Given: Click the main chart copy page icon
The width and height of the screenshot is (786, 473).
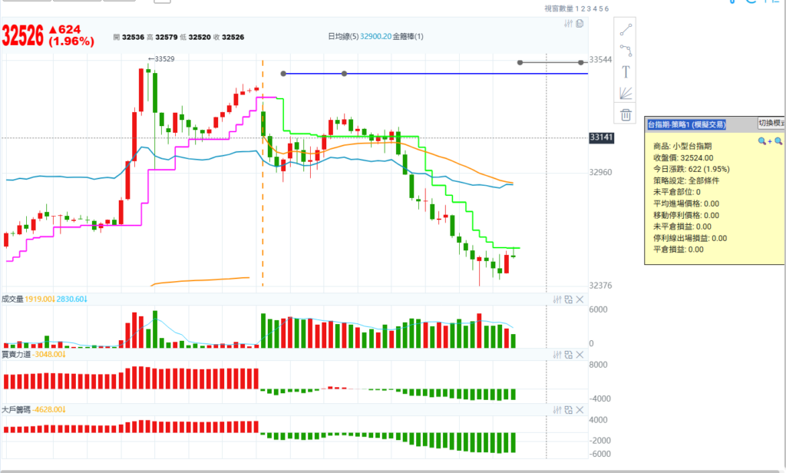Looking at the screenshot, I should (580, 24).
